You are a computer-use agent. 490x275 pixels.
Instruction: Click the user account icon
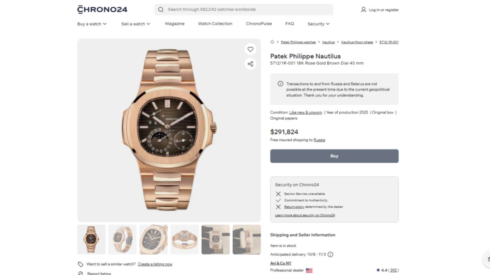click(x=363, y=10)
